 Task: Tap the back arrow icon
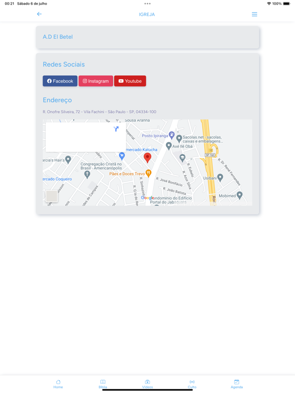click(x=39, y=14)
